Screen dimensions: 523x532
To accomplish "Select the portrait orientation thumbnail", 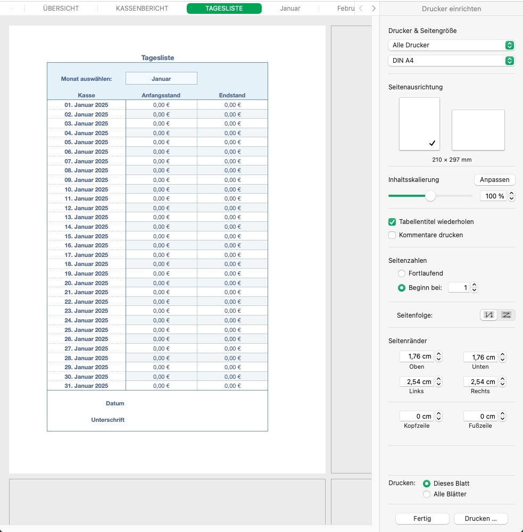I will tap(419, 124).
